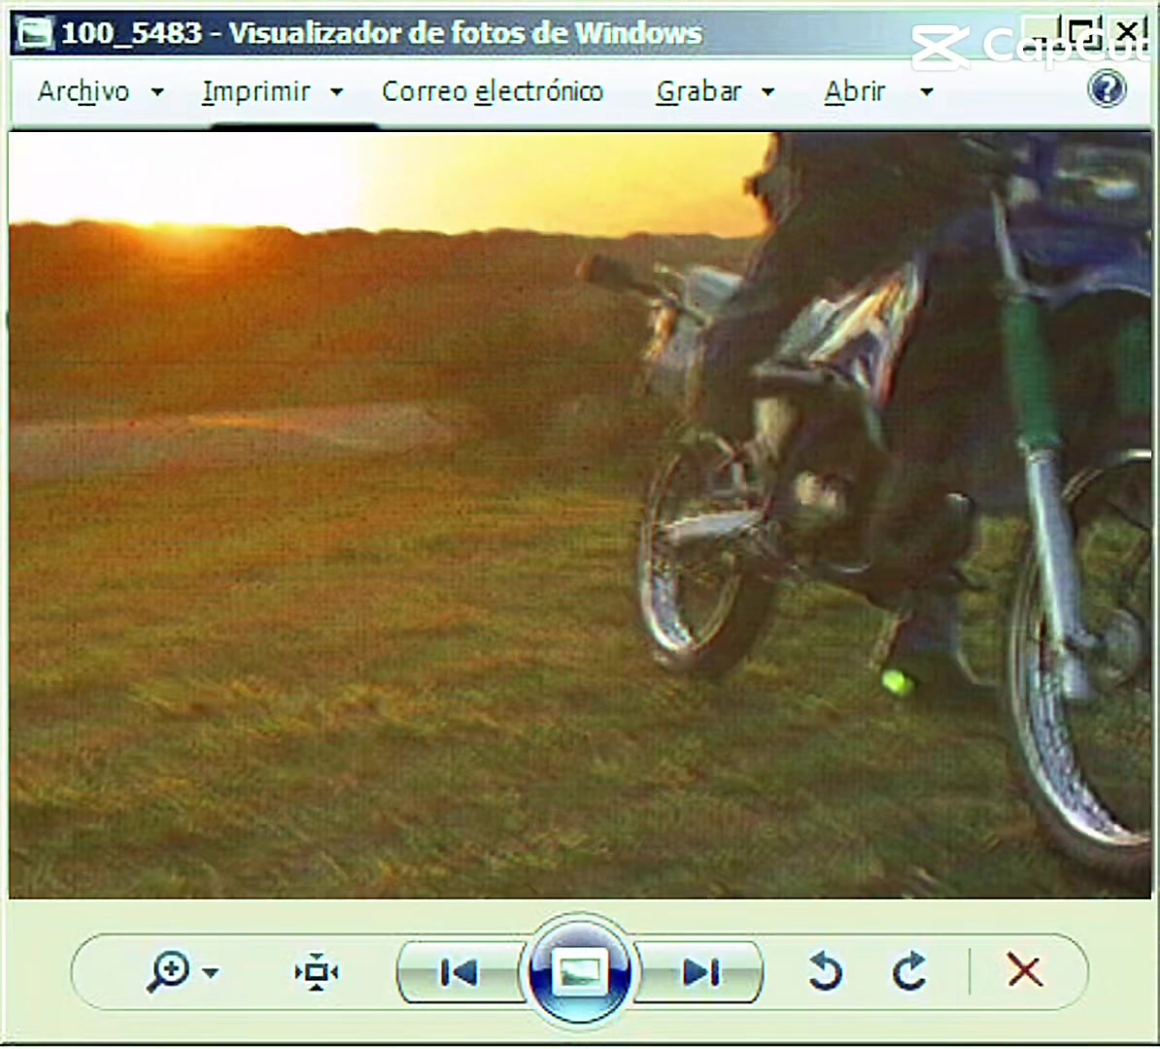Click the photo viewer title bar icon

coord(35,33)
